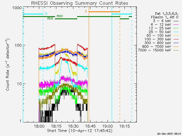
Task: Click the '18:00' x-axis tick label
Action: click(x=39, y=126)
